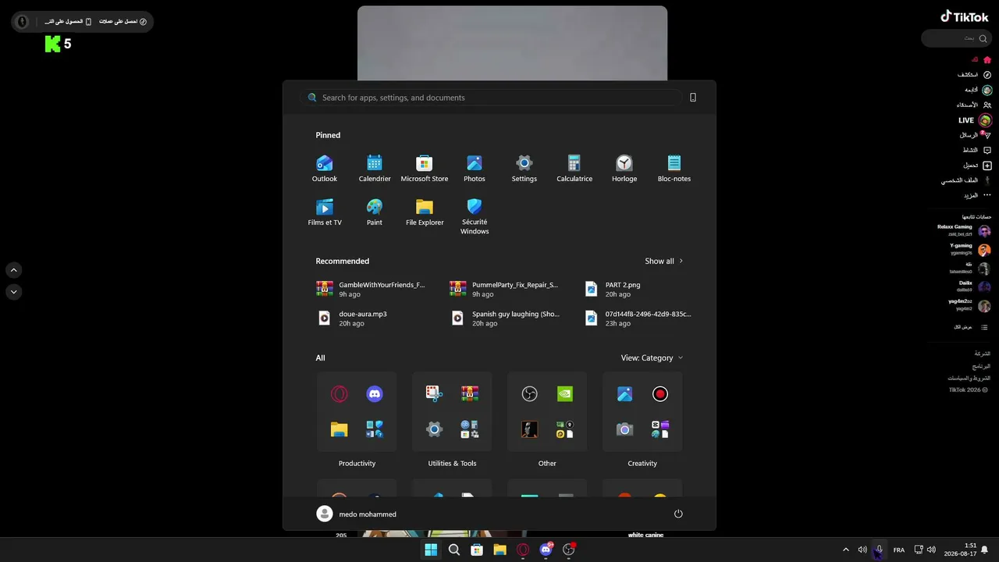Open the View: Category dropdown
This screenshot has height=562, width=999.
[652, 357]
